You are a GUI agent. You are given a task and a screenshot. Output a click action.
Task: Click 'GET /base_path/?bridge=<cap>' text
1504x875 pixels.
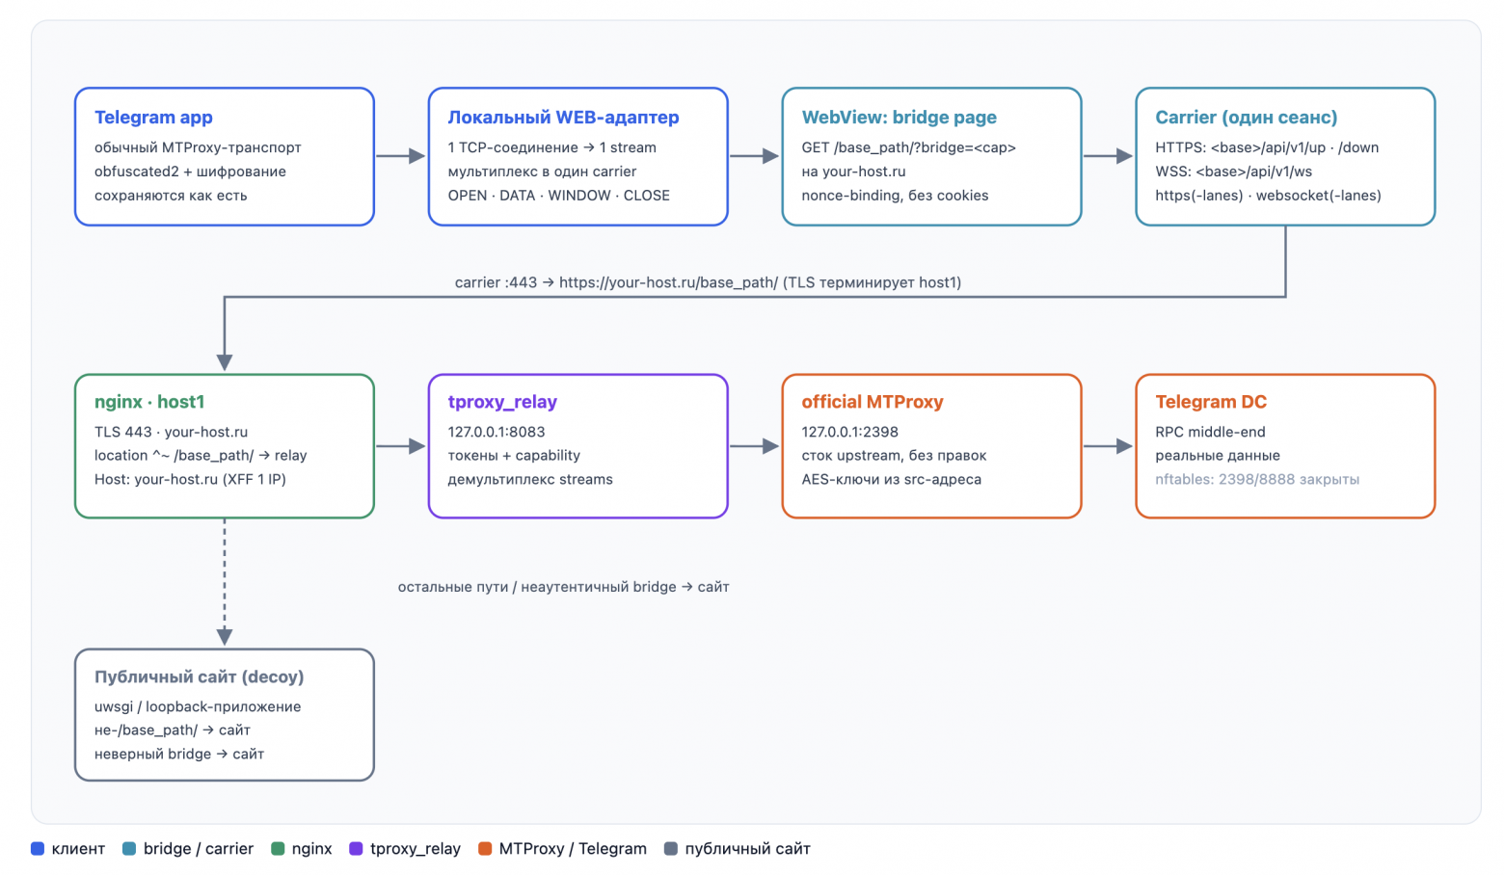(909, 147)
